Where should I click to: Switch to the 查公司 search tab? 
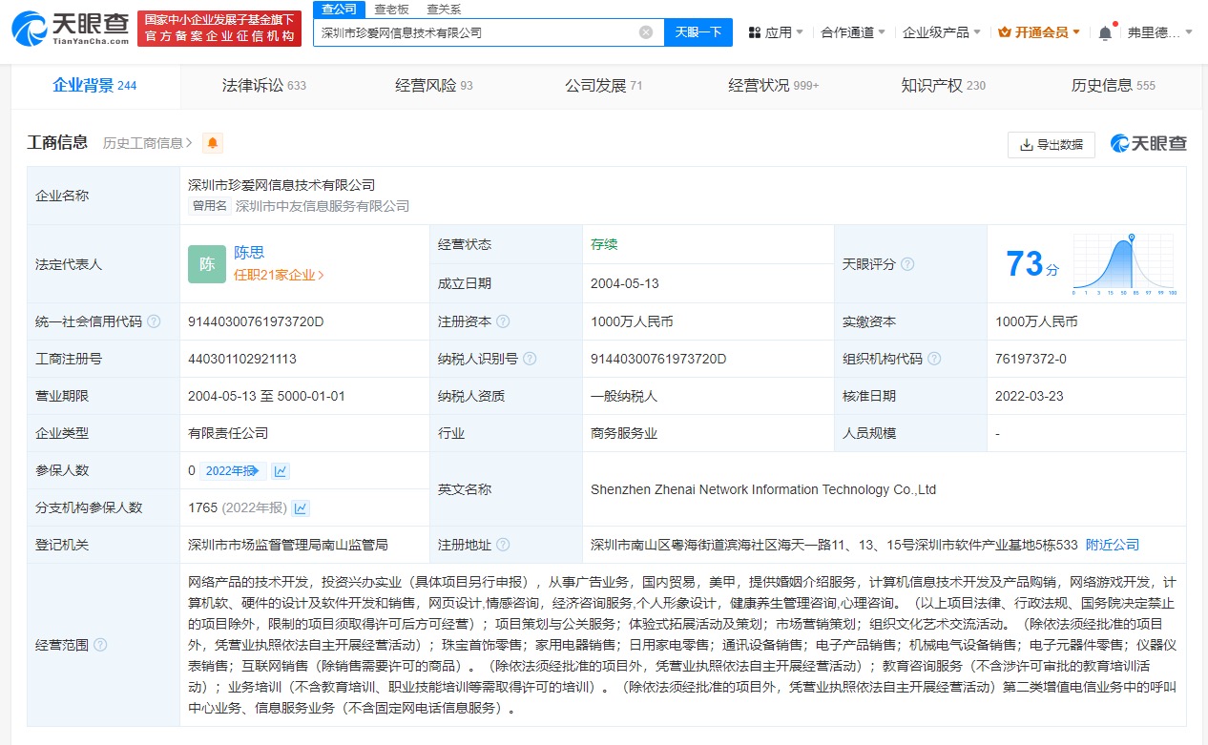339,9
